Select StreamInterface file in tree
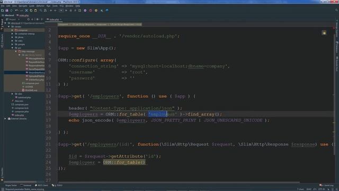Screen dimensions: 339x191 (35, 73)
